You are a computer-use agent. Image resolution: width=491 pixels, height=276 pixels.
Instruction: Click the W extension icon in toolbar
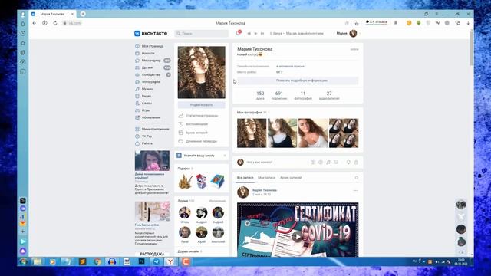pyautogui.click(x=437, y=23)
